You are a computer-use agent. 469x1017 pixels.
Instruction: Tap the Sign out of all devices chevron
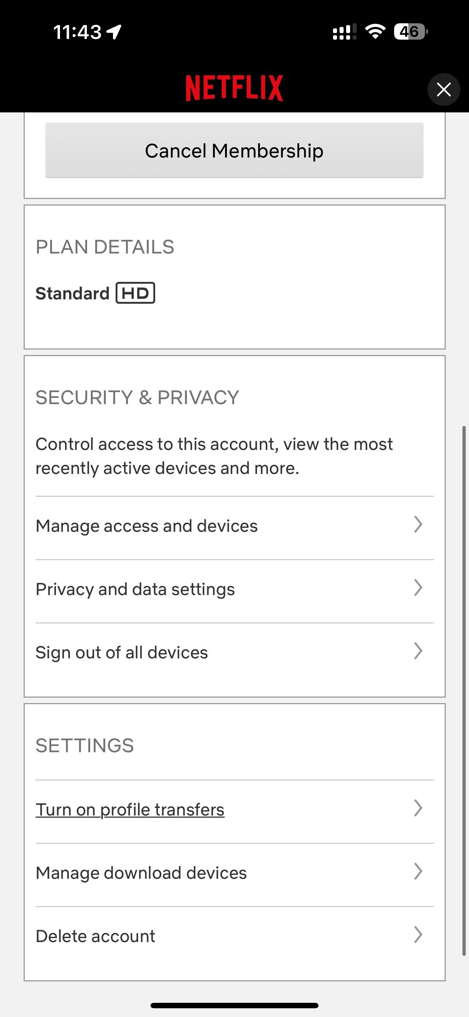pyautogui.click(x=418, y=651)
